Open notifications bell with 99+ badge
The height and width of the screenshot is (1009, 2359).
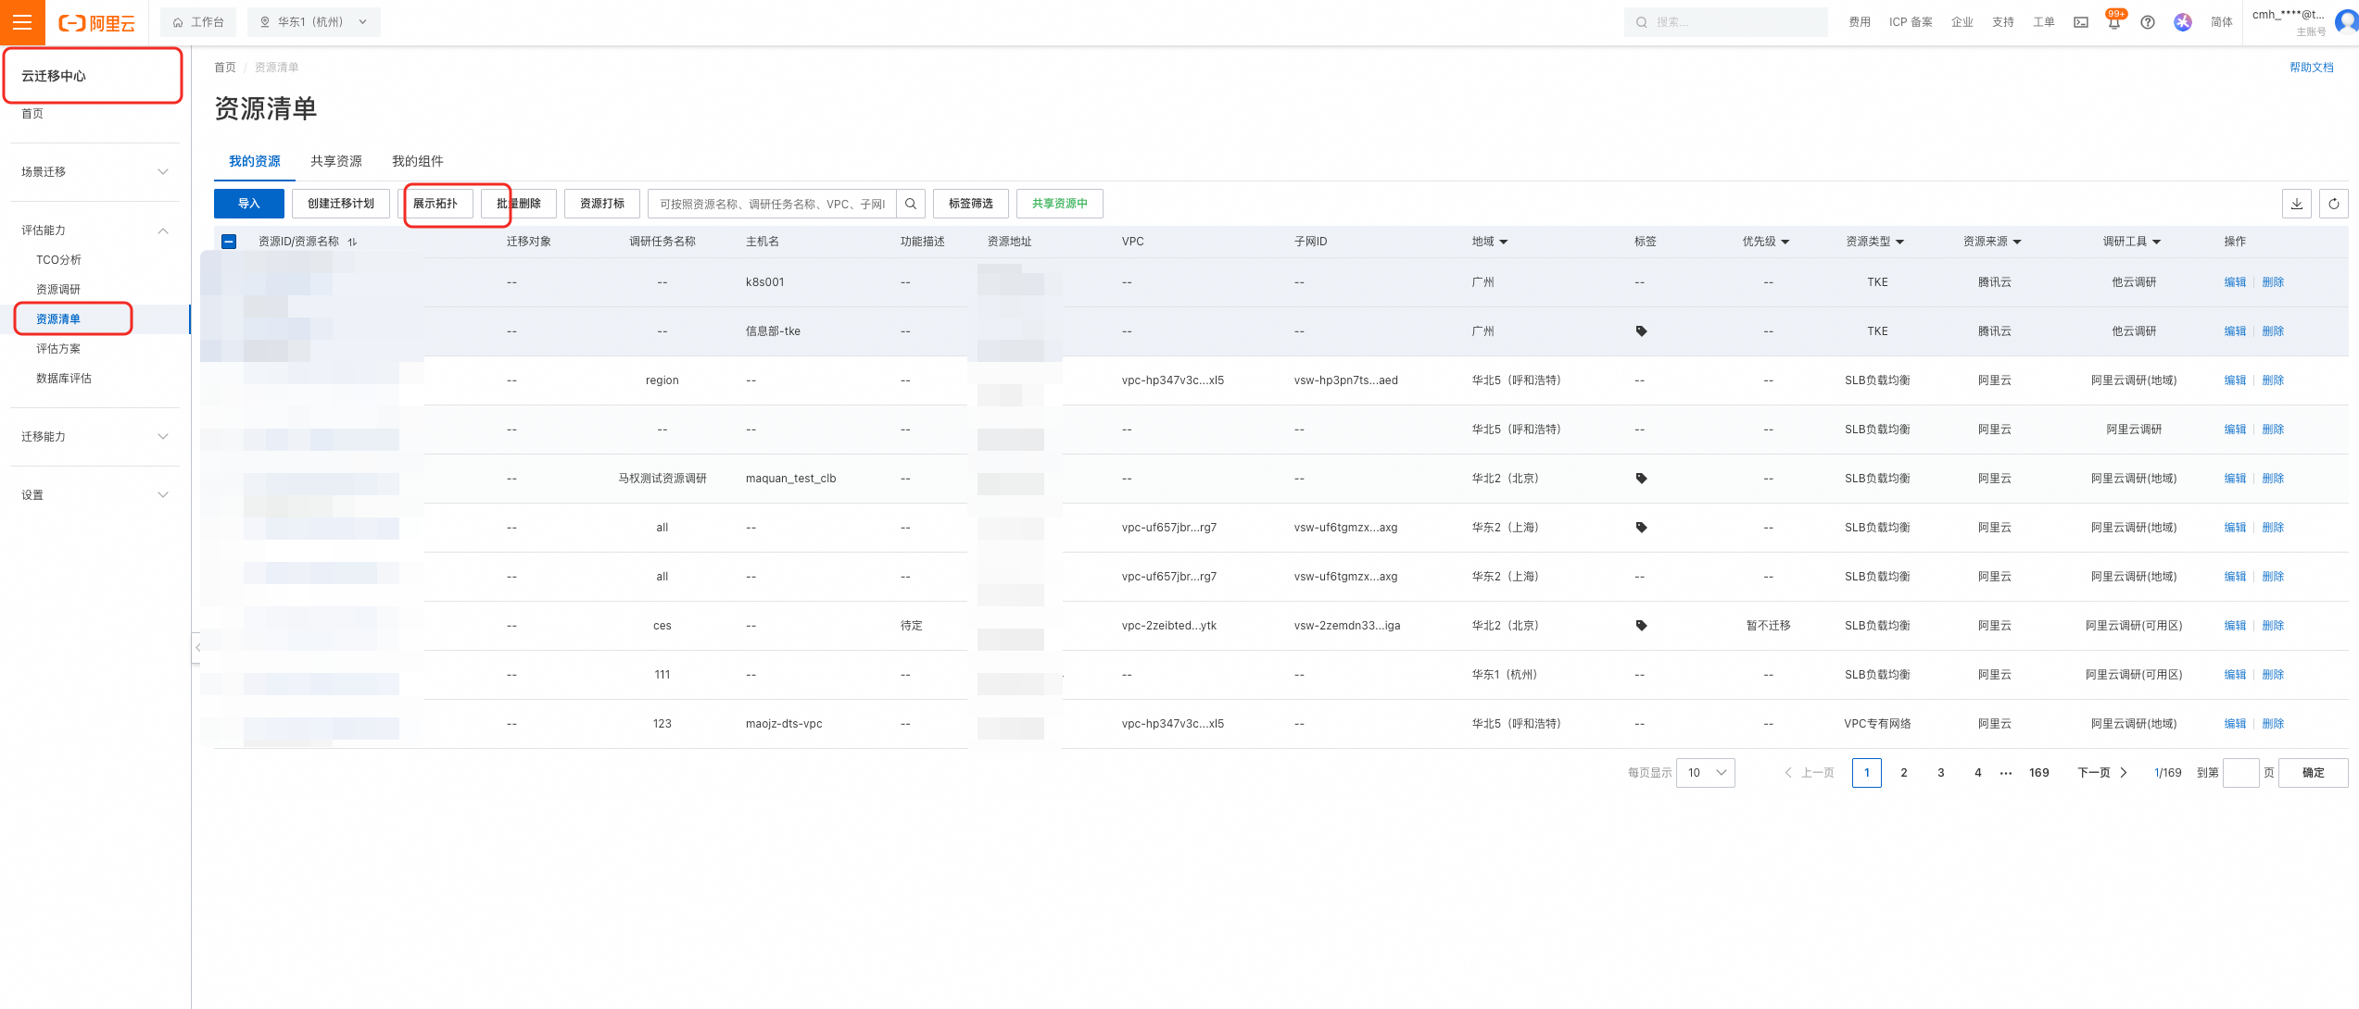[2113, 22]
